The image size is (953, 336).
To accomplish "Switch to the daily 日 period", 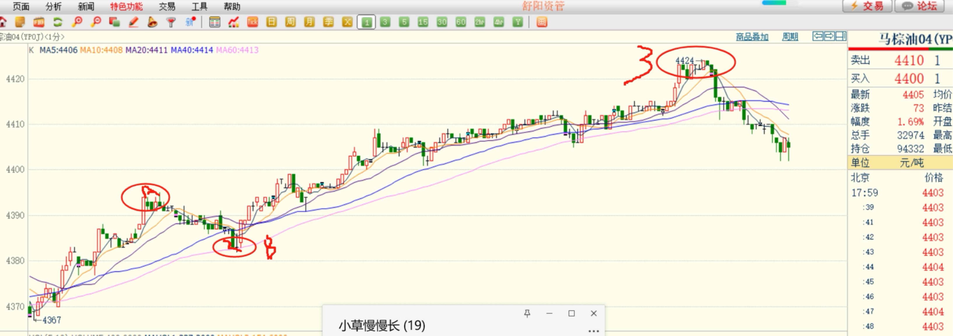I will point(272,22).
